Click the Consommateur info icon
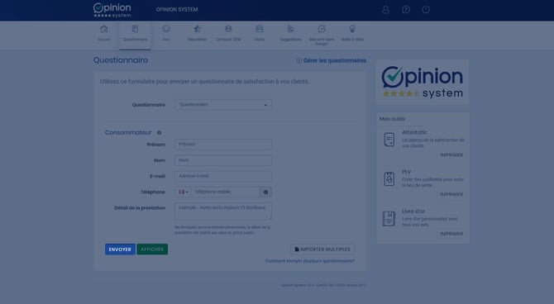 click(160, 133)
